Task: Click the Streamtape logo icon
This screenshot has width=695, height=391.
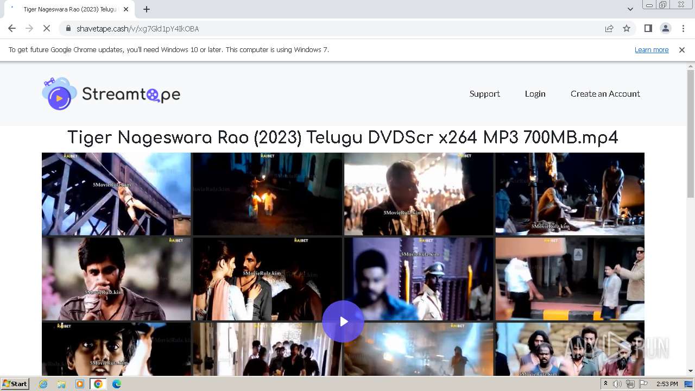Action: (59, 93)
